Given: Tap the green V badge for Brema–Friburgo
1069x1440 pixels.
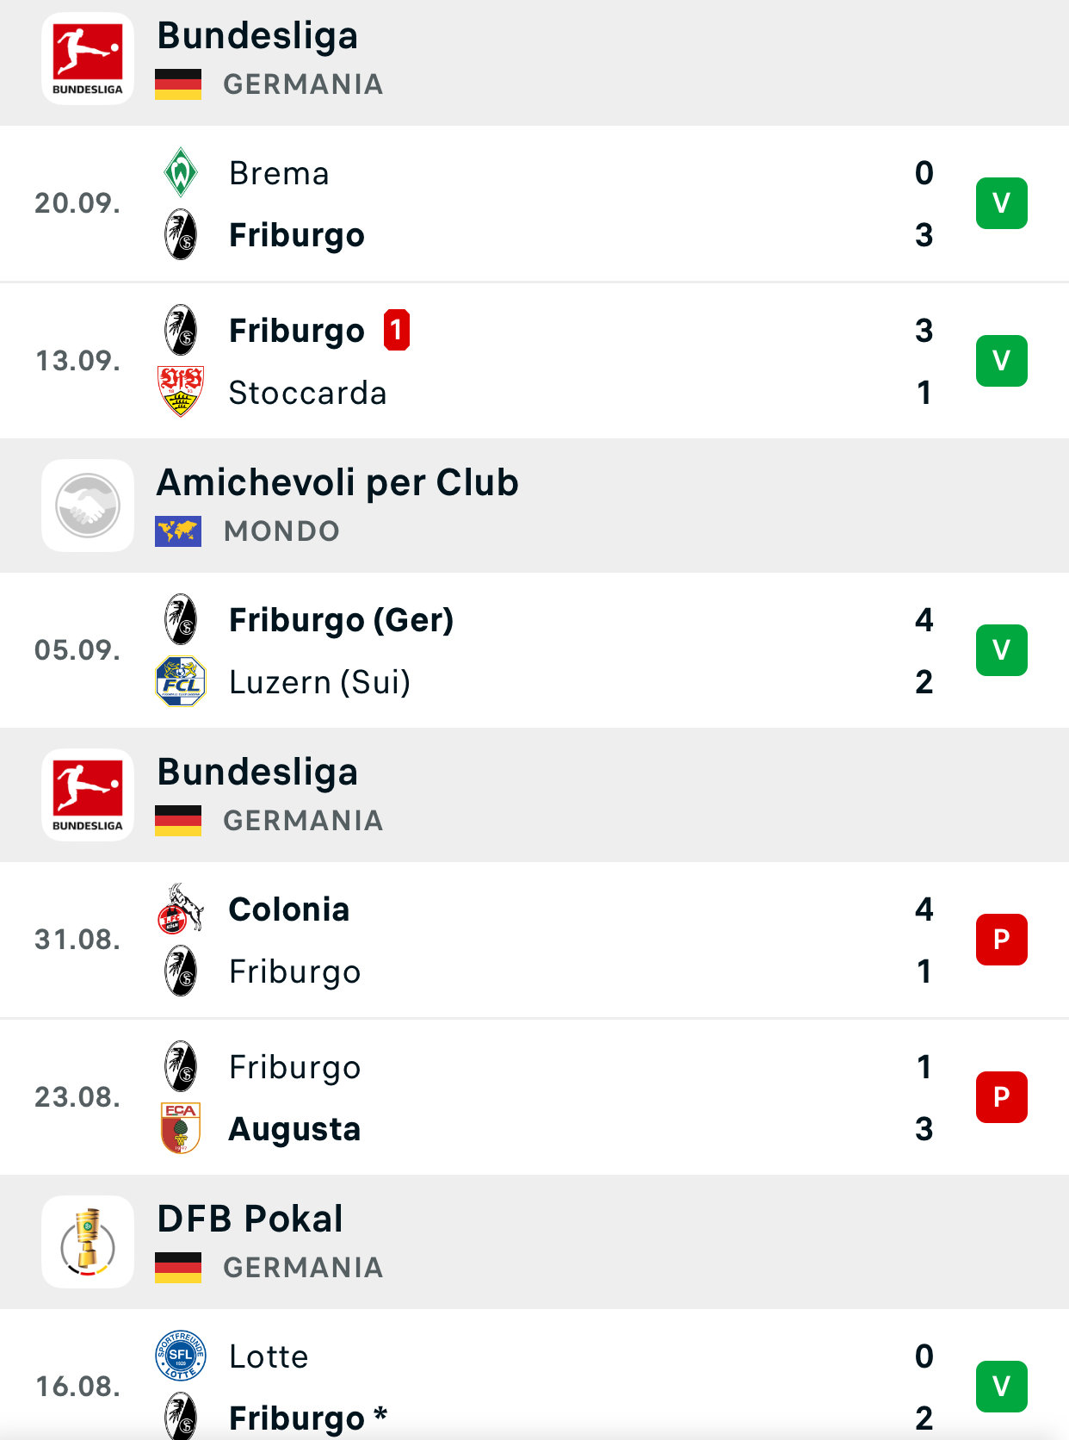Looking at the screenshot, I should click(1002, 203).
